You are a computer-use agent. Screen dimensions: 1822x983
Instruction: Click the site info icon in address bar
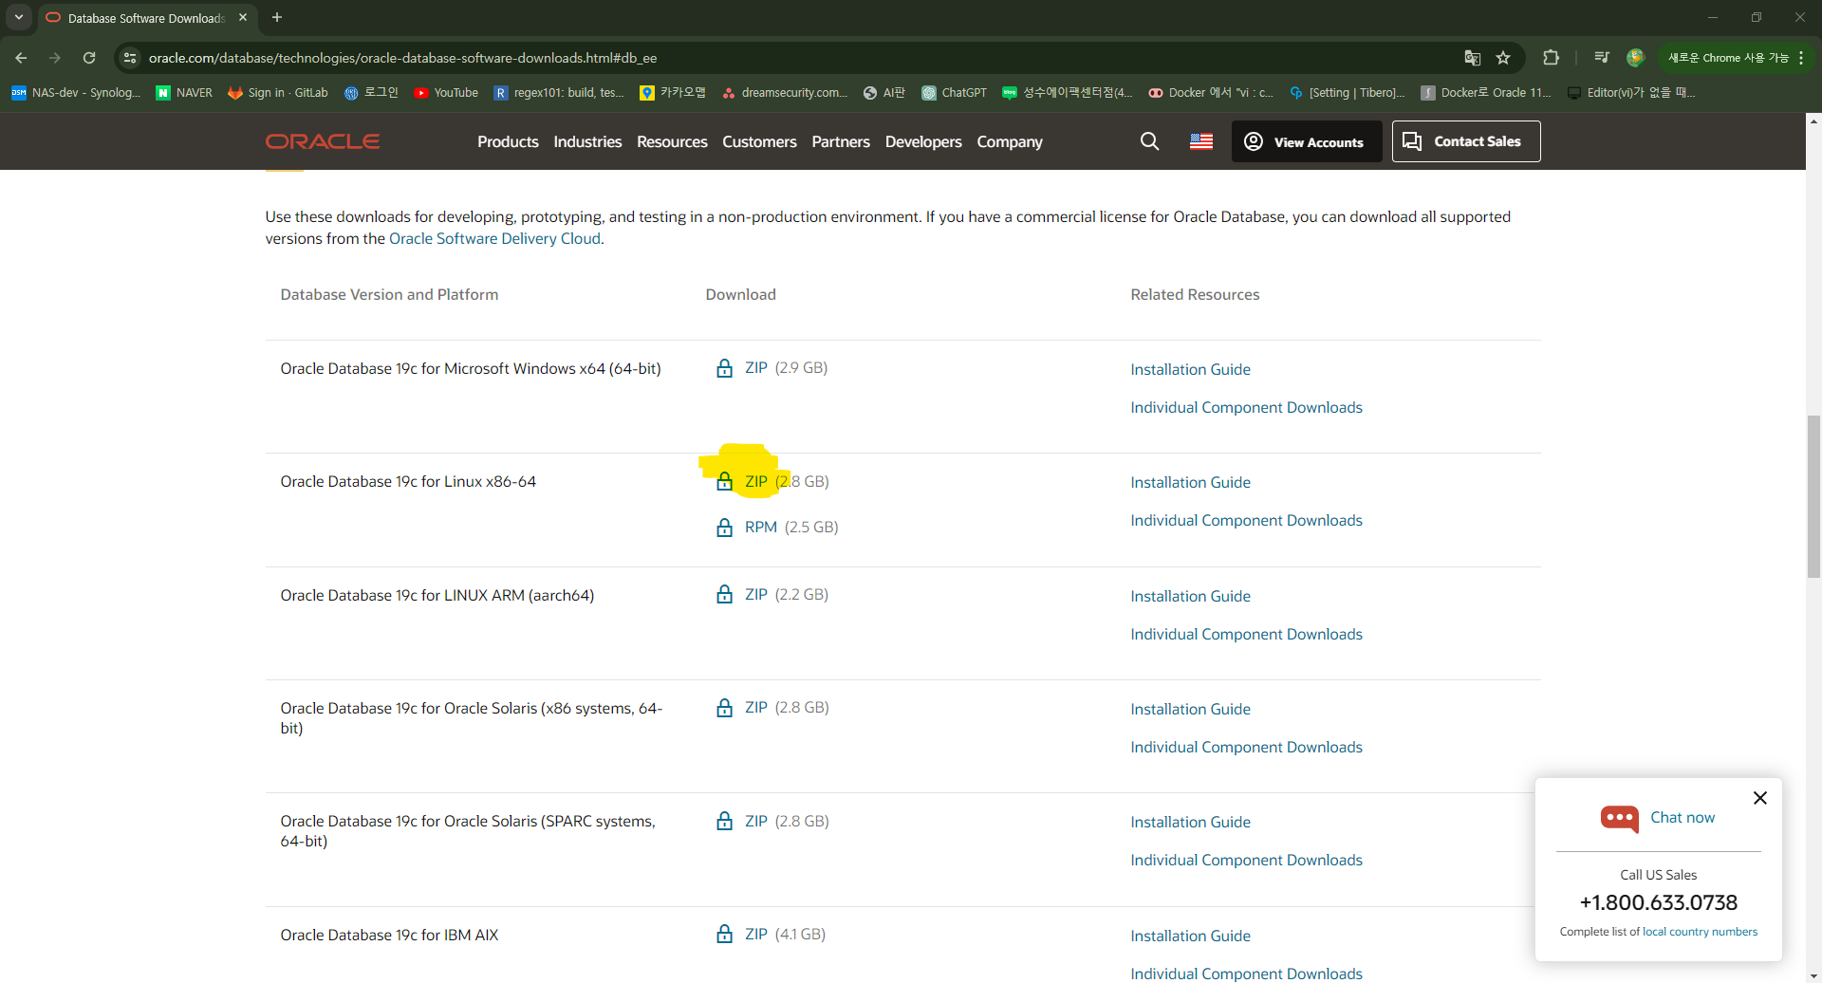click(x=130, y=58)
